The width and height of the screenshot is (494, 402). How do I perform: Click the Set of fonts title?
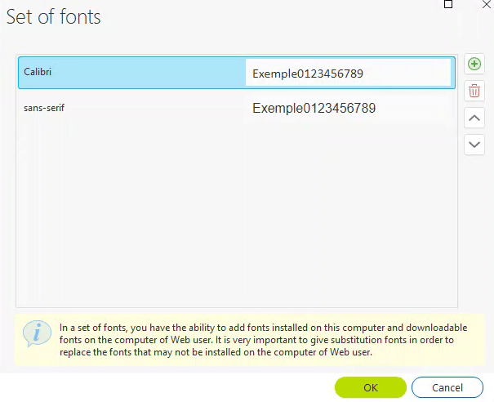point(54,17)
